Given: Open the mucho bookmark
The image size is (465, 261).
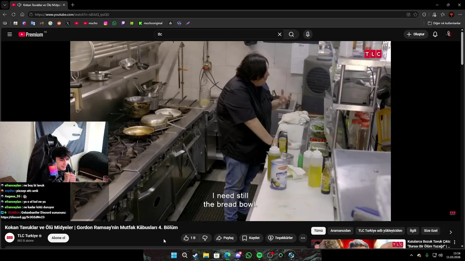Looking at the screenshot, I should pyautogui.click(x=90, y=23).
